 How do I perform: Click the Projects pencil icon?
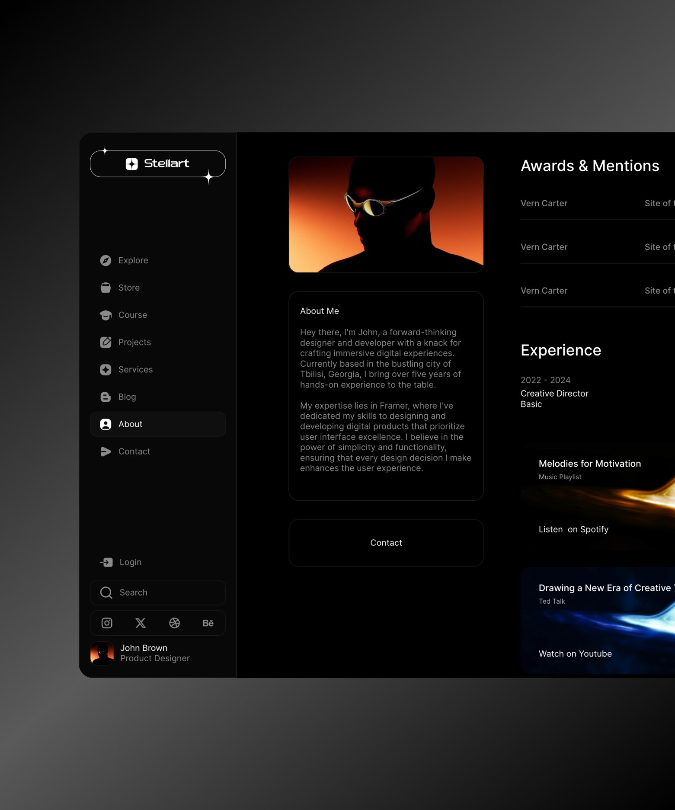pyautogui.click(x=106, y=342)
